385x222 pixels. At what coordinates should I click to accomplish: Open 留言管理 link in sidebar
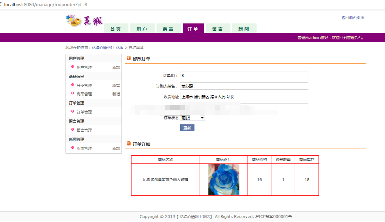coord(84,130)
